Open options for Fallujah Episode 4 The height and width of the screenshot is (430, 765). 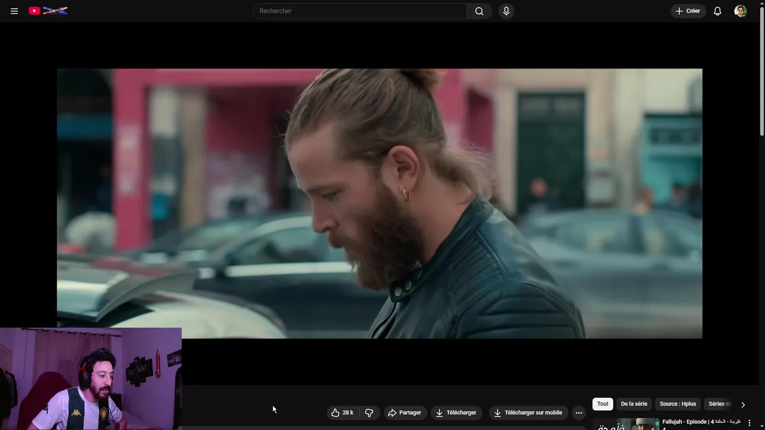749,423
